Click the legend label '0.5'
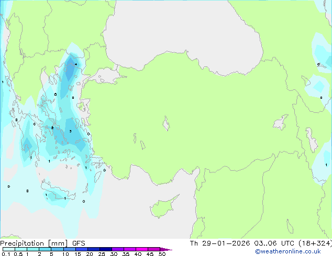 pyautogui.click(x=18, y=254)
